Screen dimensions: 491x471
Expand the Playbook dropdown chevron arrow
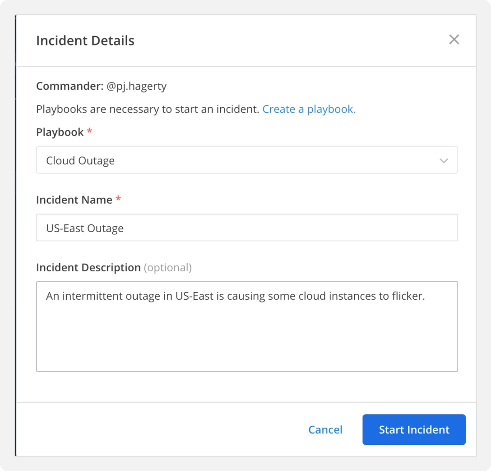pos(444,161)
